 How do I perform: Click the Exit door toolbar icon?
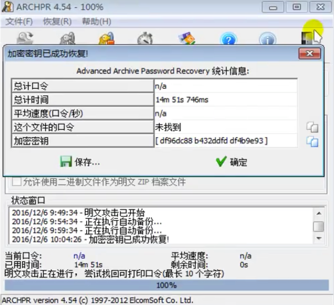(x=307, y=38)
